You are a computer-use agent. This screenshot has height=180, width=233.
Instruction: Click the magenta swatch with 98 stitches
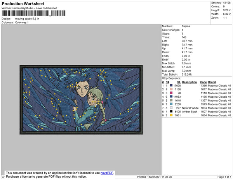[171, 93]
